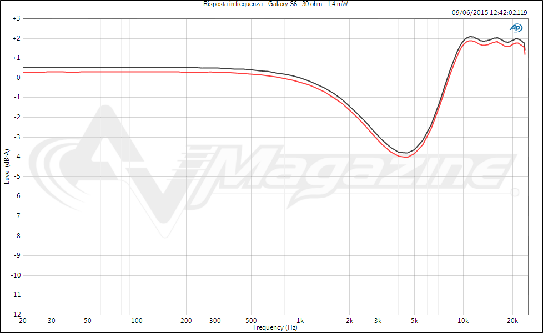
Task: Click the '100' frequency tick label
Action: pos(137,321)
